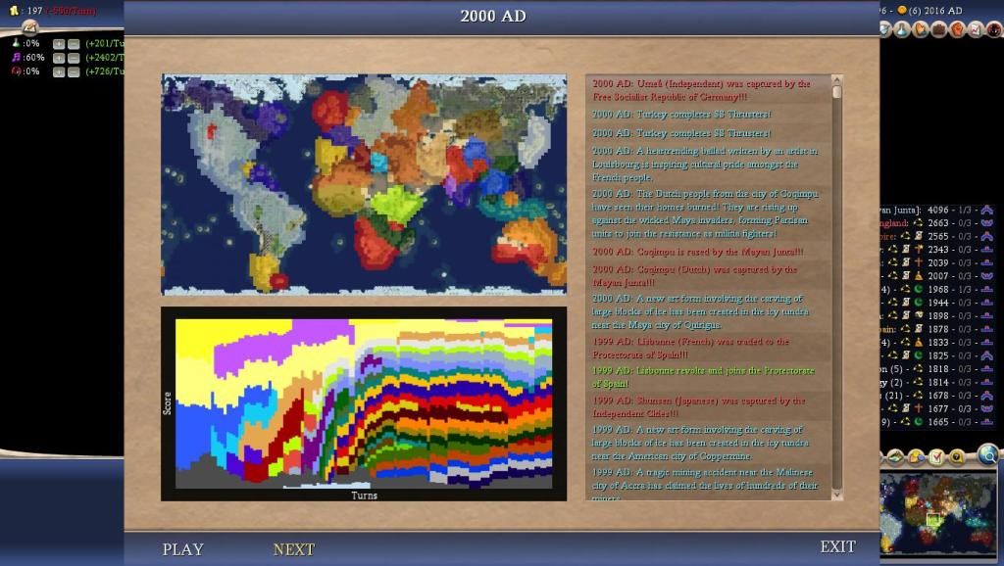Screen dimensions: 1004x566
Task: Open the Corporation Advisor briefcase icon
Action: point(938,28)
